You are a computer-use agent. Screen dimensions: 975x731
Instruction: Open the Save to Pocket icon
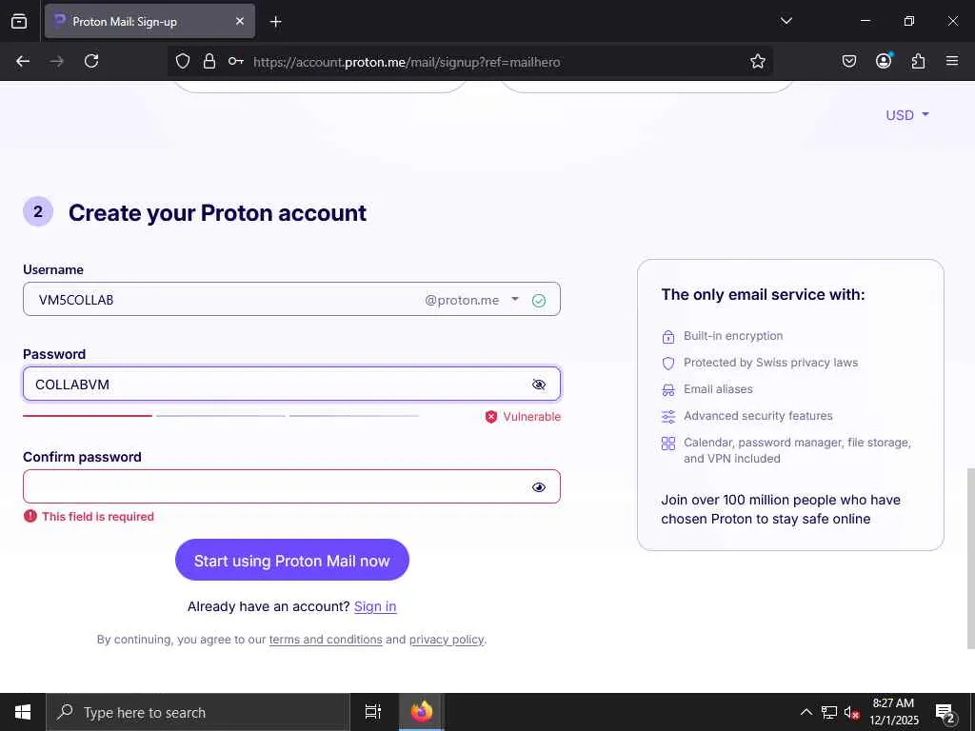[x=849, y=61]
